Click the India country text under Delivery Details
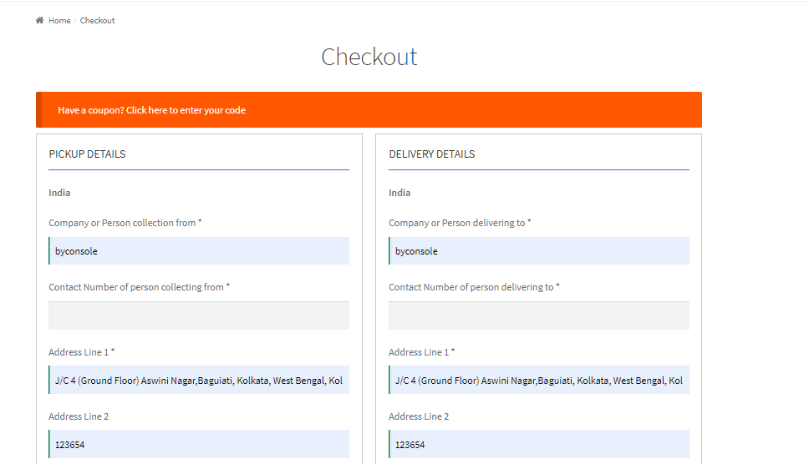Screen dimensions: 809x464 coord(399,193)
